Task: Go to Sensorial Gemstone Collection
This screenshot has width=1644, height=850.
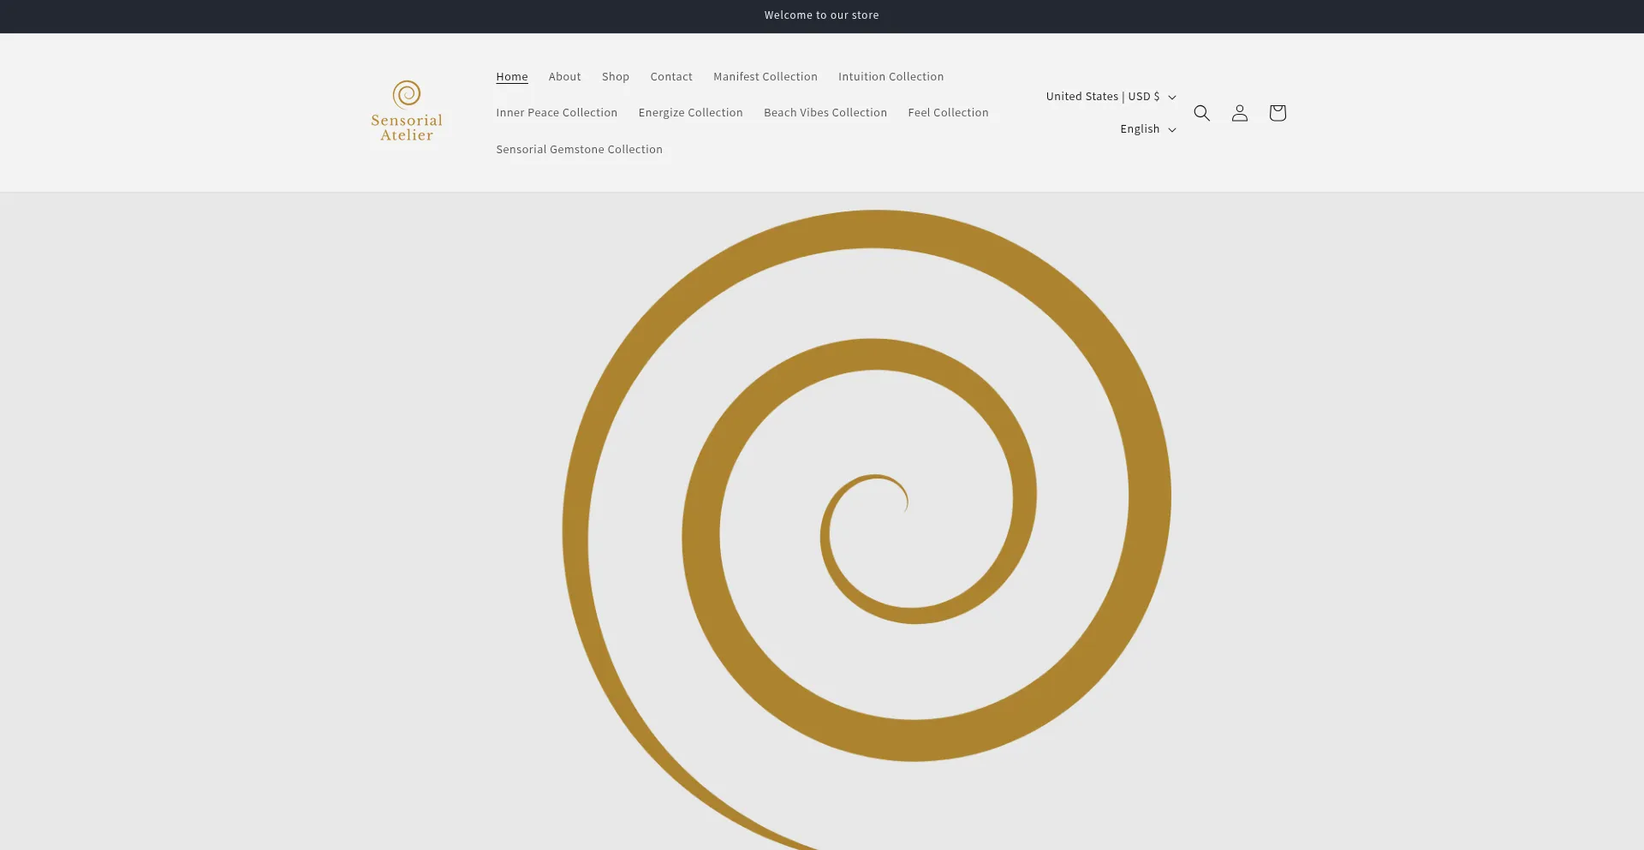Action: [x=579, y=150]
